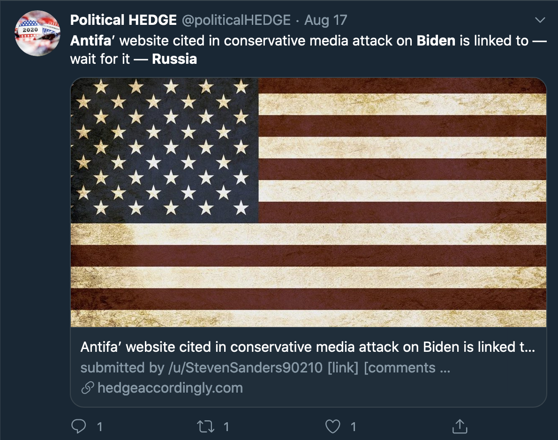Expand the tweet options chevron menu
This screenshot has width=558, height=440.
point(540,20)
